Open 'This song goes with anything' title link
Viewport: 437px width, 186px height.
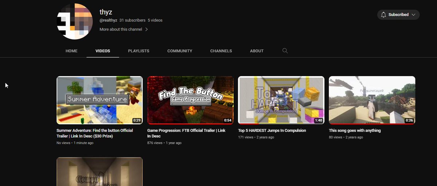click(x=355, y=131)
